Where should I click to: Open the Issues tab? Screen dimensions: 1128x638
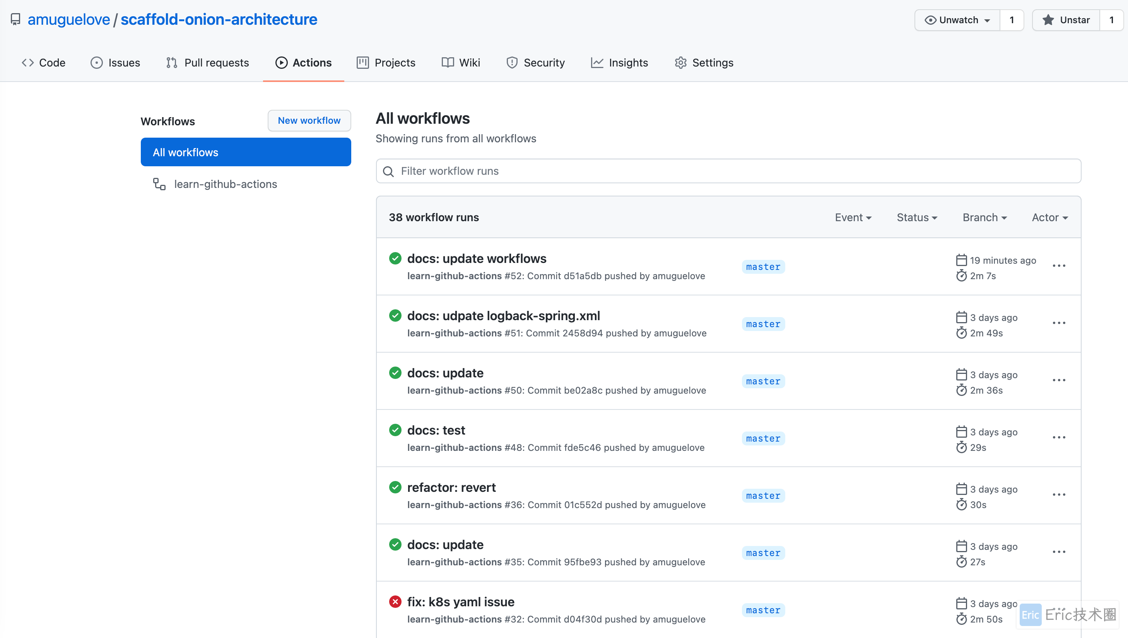click(x=115, y=63)
